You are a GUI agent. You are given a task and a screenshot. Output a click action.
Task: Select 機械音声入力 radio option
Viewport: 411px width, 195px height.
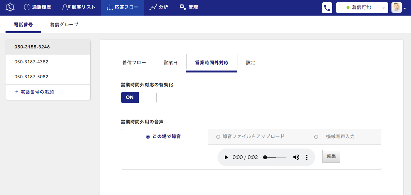tap(316, 137)
